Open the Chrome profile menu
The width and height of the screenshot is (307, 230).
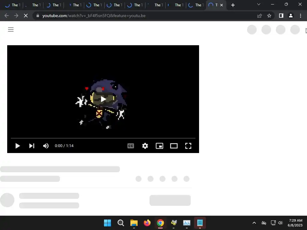pos(291,16)
